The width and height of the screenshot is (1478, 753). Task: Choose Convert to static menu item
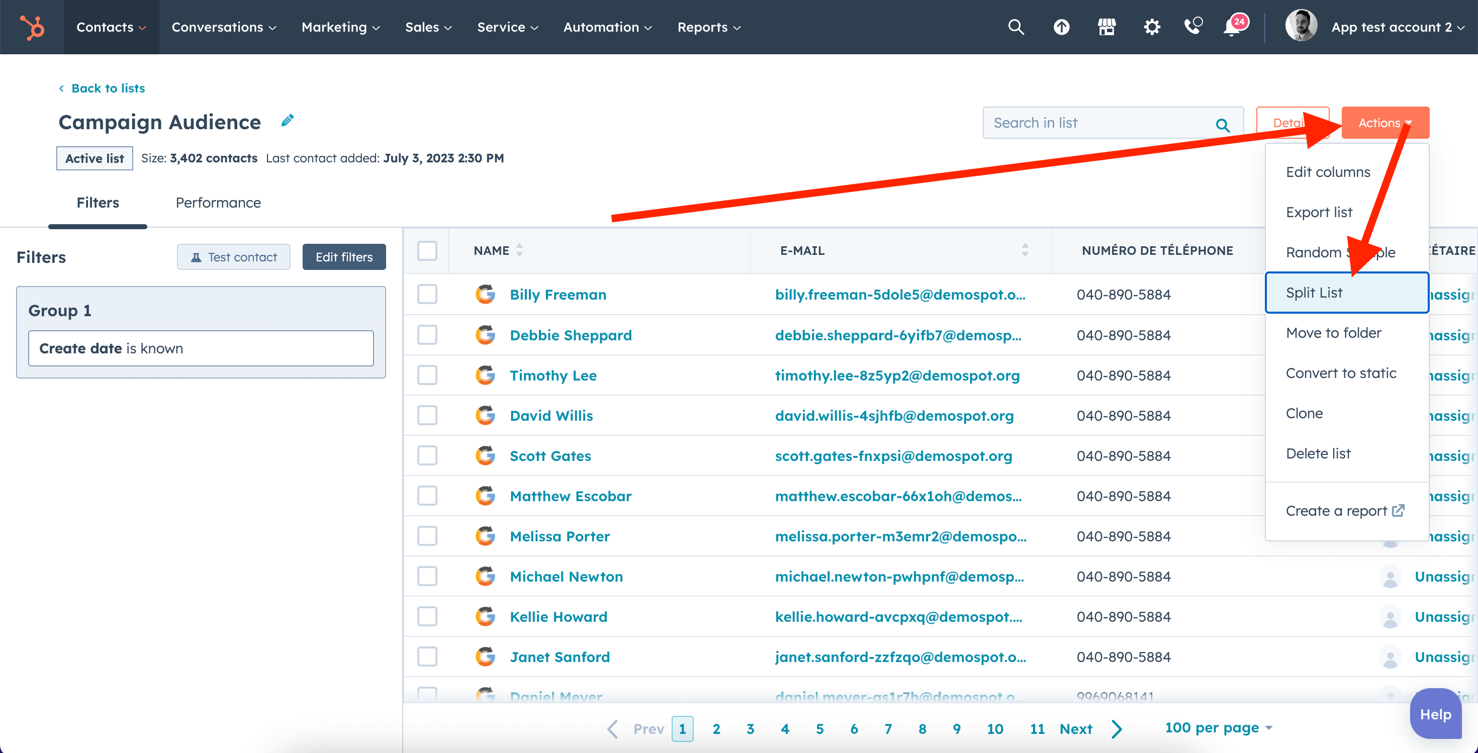[x=1341, y=373]
